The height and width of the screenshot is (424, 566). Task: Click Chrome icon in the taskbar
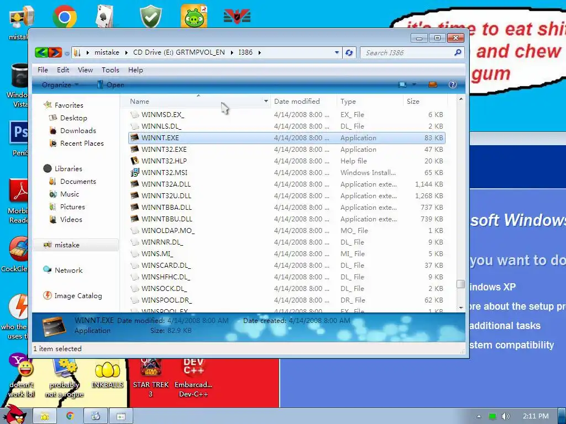click(x=70, y=416)
